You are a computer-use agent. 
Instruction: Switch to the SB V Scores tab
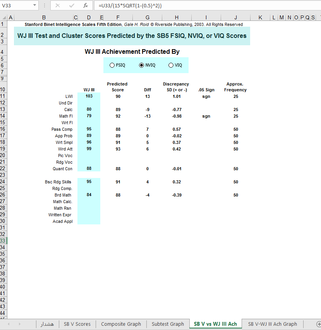click(x=77, y=324)
